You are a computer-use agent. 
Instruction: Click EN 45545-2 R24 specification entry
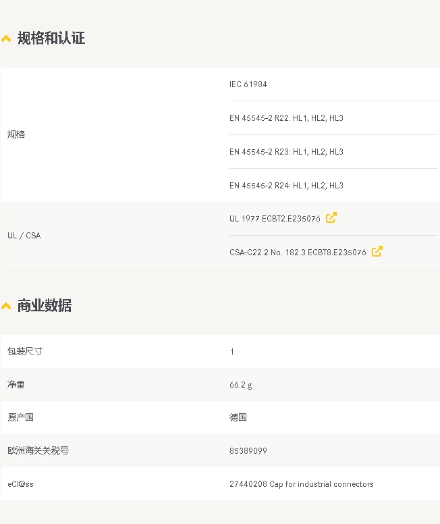tap(286, 186)
